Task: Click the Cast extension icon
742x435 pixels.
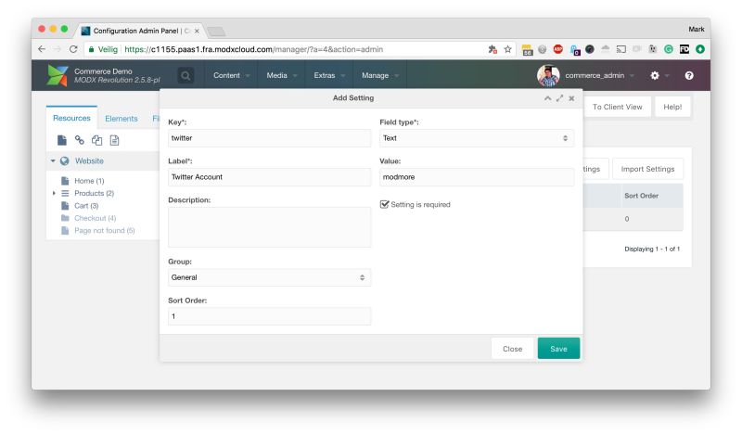Action: [x=621, y=49]
